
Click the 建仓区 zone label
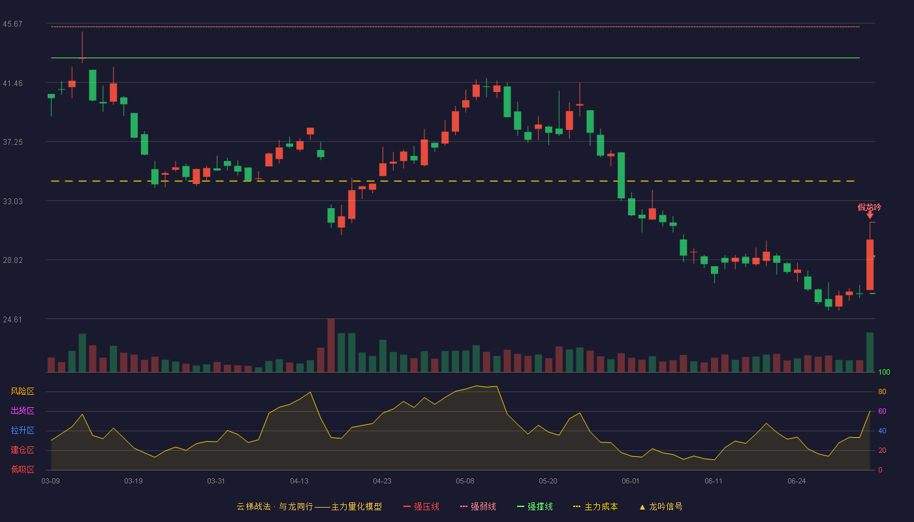(x=22, y=450)
